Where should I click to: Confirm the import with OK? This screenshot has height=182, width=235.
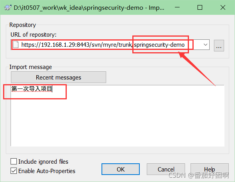click(x=121, y=169)
